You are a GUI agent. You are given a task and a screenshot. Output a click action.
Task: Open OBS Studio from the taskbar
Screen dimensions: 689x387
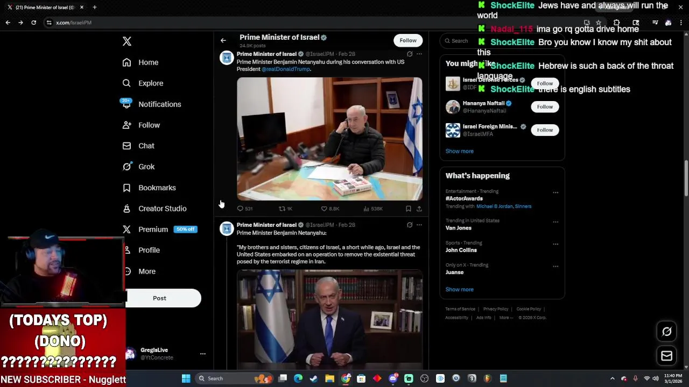coord(424,378)
